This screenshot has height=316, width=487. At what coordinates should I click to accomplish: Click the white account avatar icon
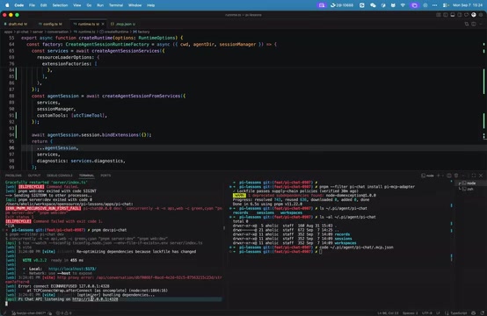pyautogui.click(x=474, y=15)
